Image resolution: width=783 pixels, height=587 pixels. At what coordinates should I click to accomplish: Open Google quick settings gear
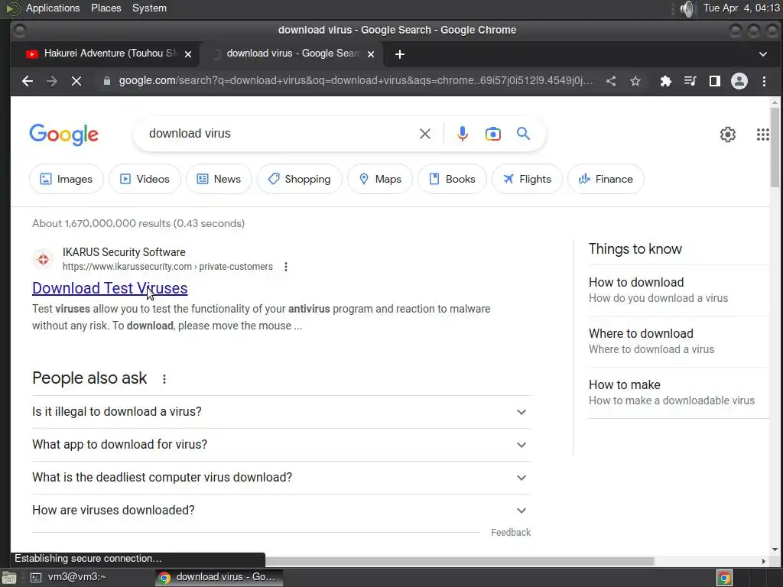[x=728, y=135]
